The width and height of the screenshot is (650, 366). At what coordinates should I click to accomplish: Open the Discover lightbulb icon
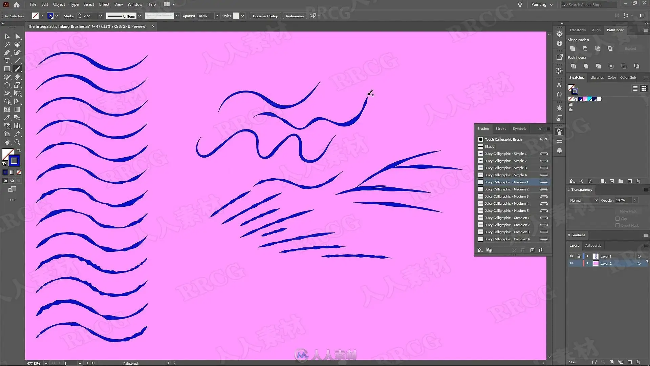coord(520,5)
